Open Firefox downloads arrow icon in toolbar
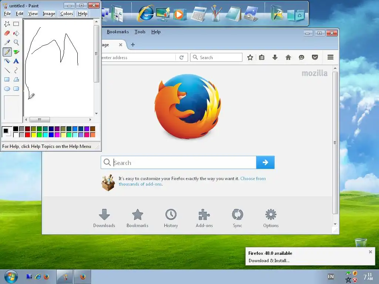Screen dimensions: 379x284 pos(275,57)
